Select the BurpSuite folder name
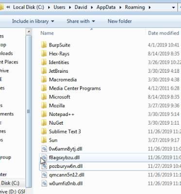The width and height of the screenshot is (181, 194). click(x=60, y=45)
